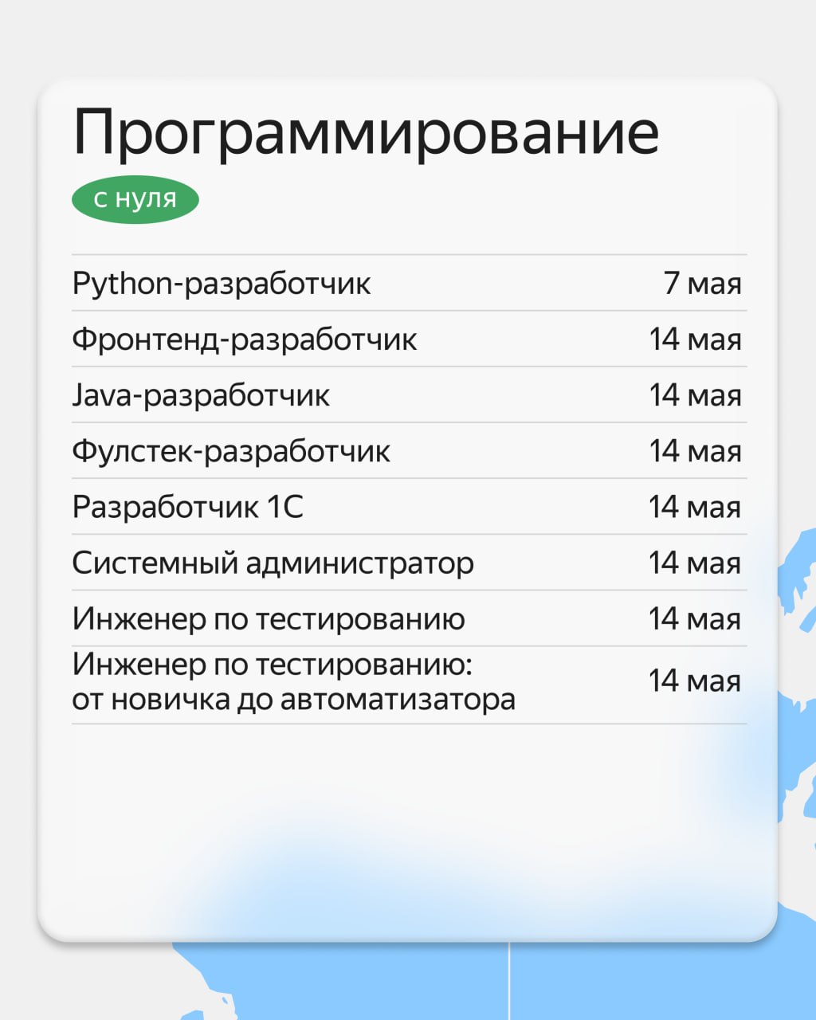The image size is (816, 1020).
Task: Click the 7 мая start date
Action: pos(702,283)
